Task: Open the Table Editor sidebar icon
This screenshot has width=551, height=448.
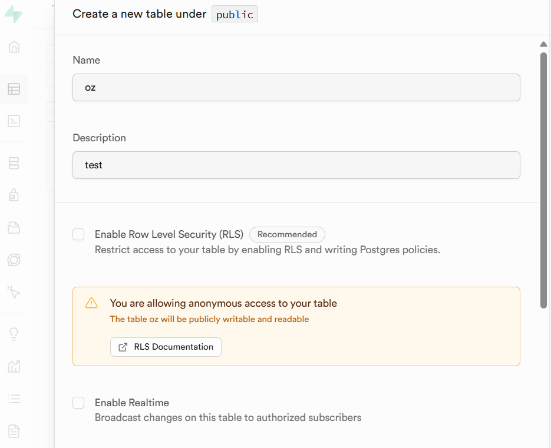Action: pyautogui.click(x=14, y=89)
